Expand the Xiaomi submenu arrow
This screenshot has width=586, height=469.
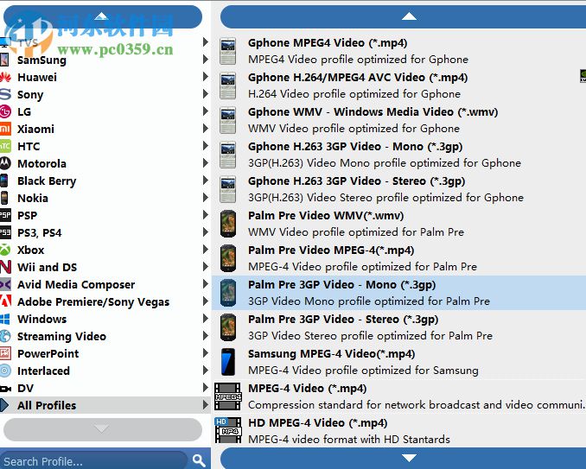point(205,129)
